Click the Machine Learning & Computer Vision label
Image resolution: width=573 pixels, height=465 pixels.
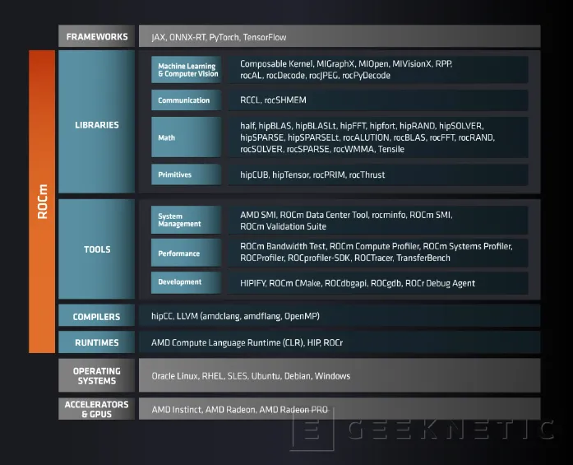click(x=187, y=69)
